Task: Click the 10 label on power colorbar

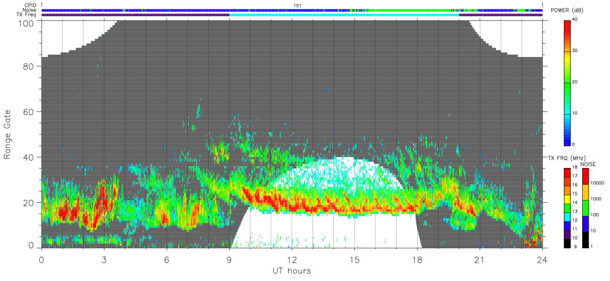Action: (x=575, y=113)
